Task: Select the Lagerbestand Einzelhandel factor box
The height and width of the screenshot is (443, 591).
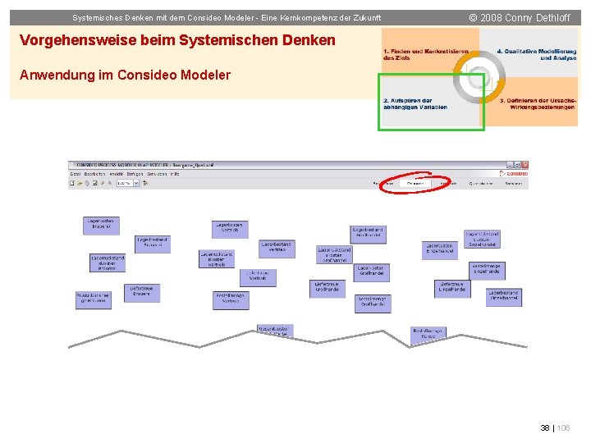Action: tap(504, 297)
